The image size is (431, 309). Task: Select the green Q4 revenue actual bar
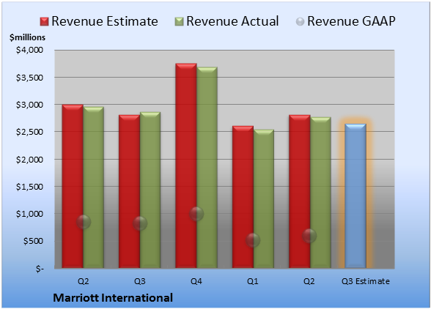pyautogui.click(x=207, y=168)
